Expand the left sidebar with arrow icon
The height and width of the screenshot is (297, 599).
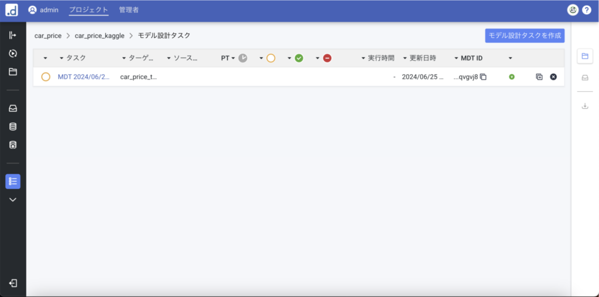(13, 35)
